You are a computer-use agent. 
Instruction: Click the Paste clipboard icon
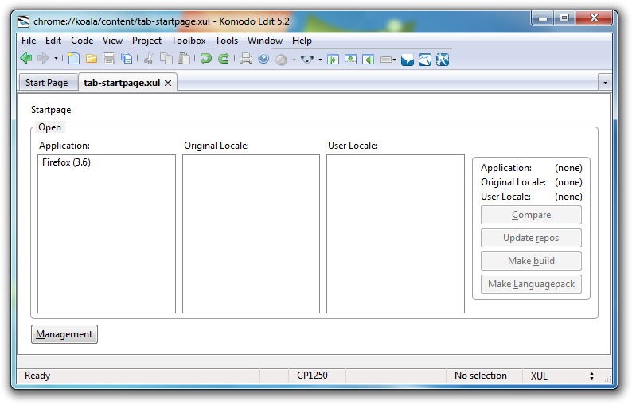(x=184, y=59)
